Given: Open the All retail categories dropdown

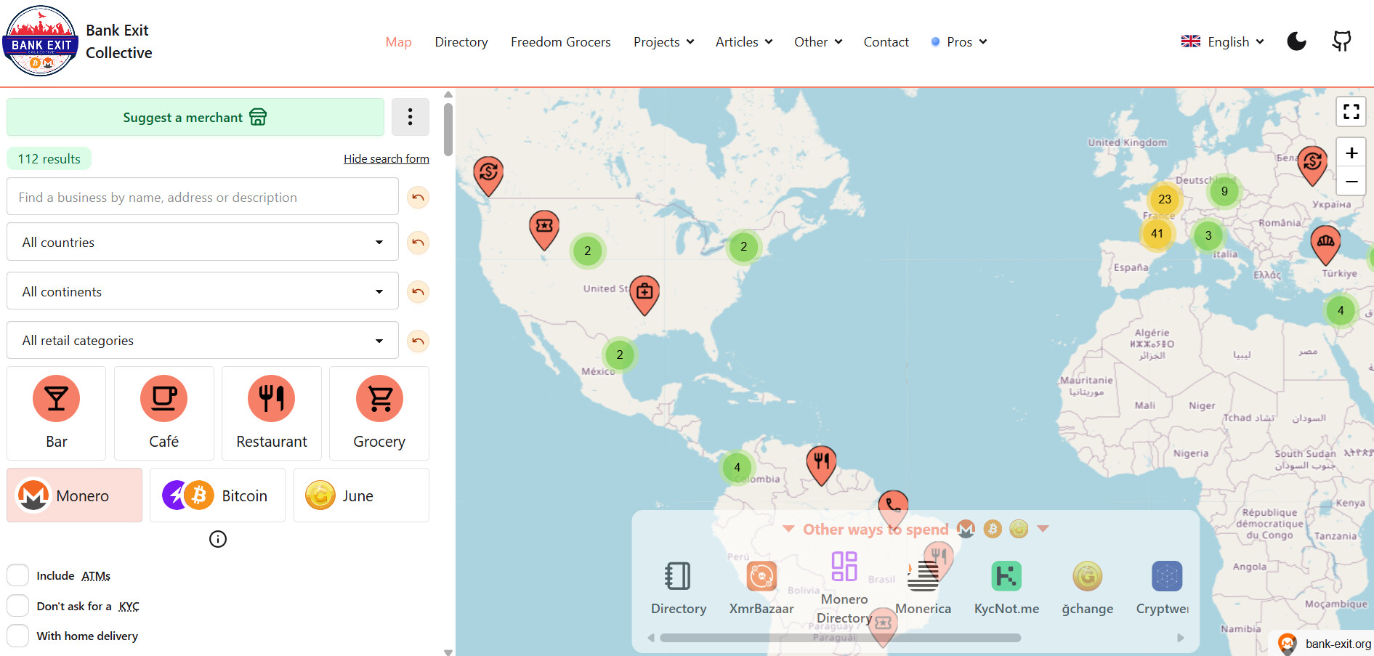Looking at the screenshot, I should [x=203, y=340].
